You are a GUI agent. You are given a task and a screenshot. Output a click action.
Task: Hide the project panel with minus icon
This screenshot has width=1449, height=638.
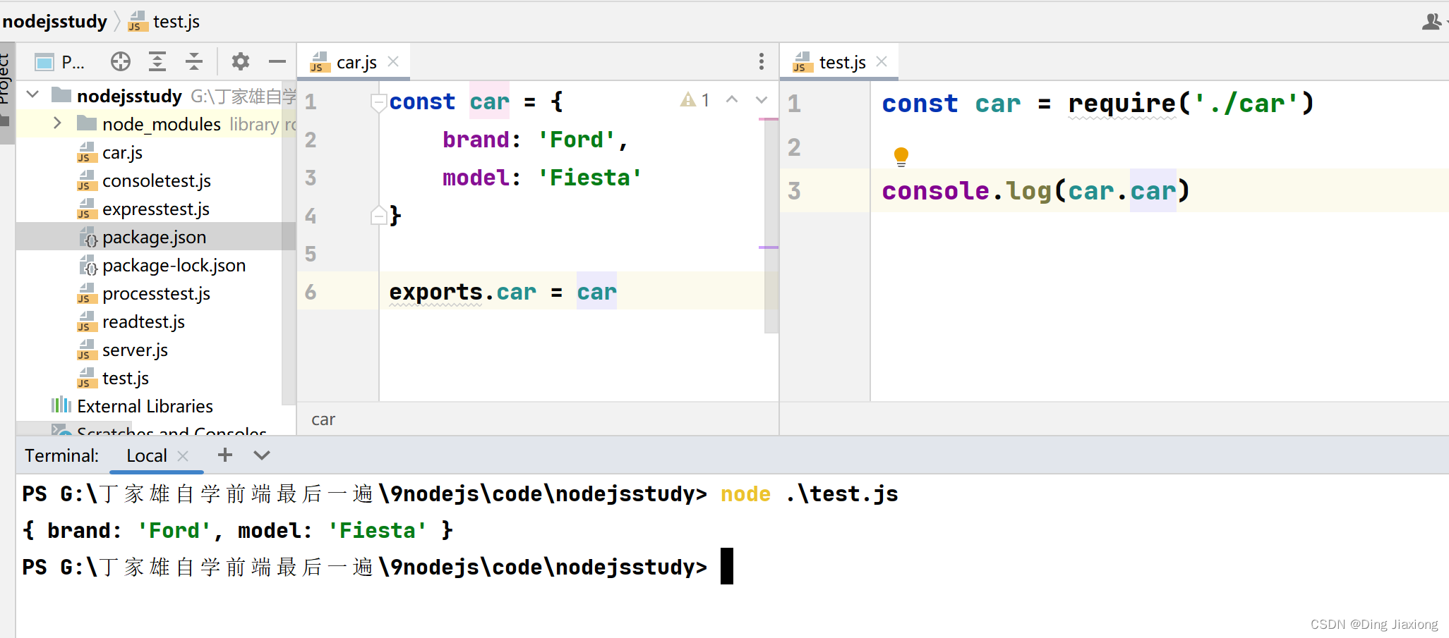click(277, 62)
